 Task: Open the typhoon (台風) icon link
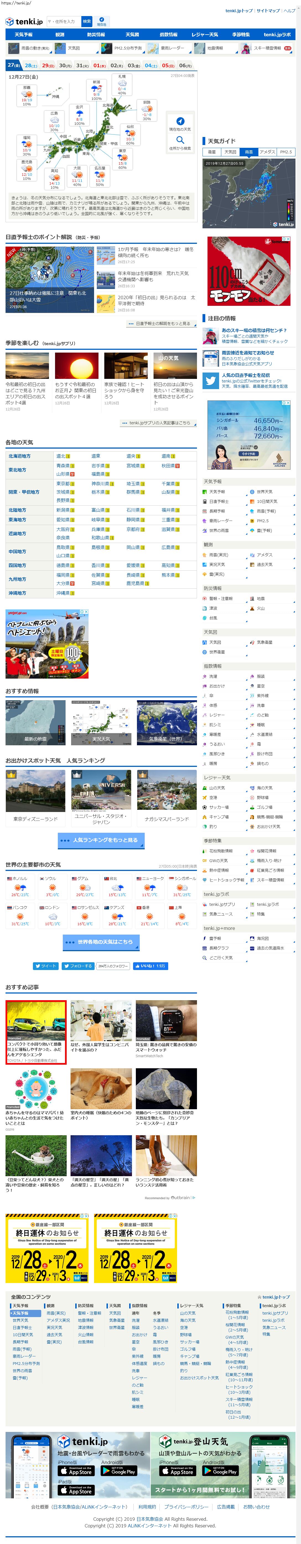click(x=205, y=618)
